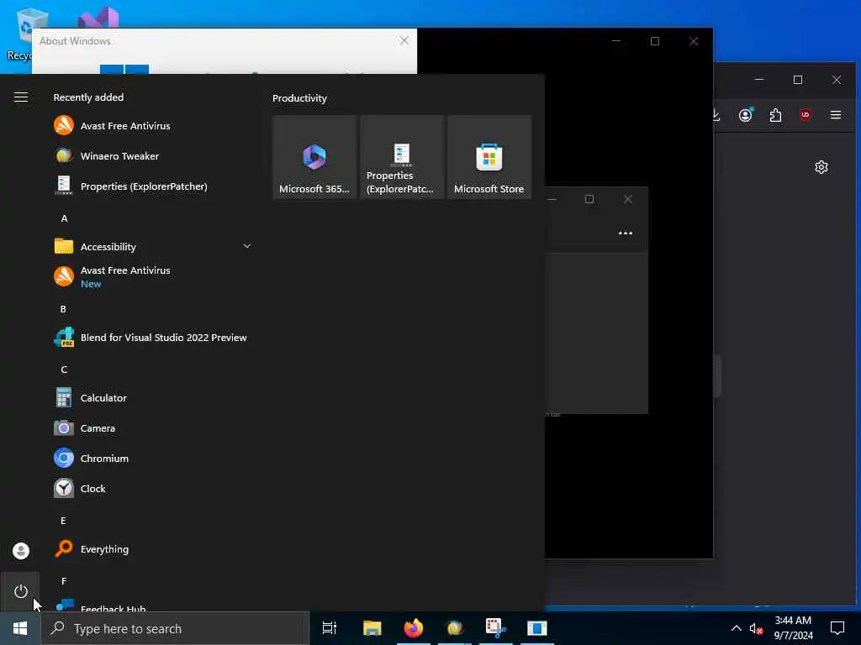Click the Windows Start button

(20, 628)
